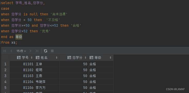Collapse code fold marker at from line
Screen dimensions: 189x93
[x=0, y=42]
